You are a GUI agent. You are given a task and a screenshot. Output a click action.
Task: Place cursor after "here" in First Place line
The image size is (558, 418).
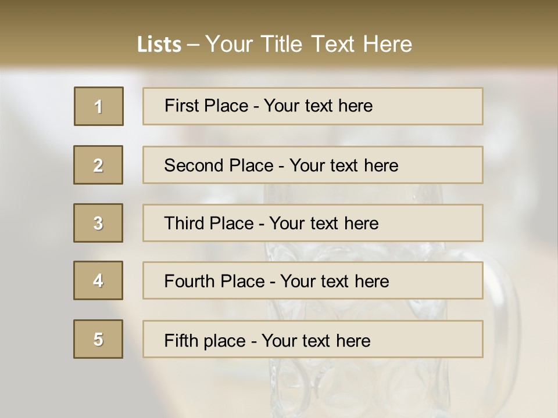374,106
